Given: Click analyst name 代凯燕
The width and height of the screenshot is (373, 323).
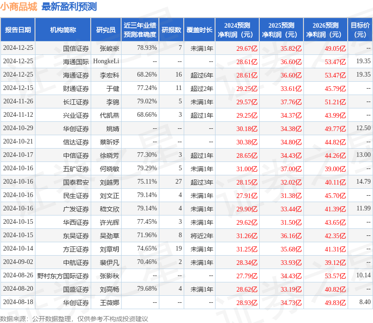Looking at the screenshot, I should pyautogui.click(x=110, y=115).
